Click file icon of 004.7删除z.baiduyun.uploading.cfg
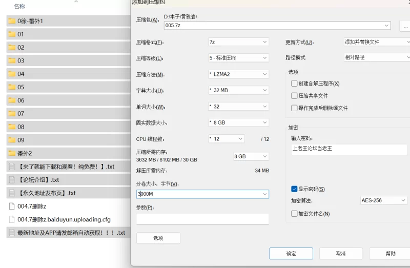This screenshot has width=410, height=268. click(x=12, y=219)
